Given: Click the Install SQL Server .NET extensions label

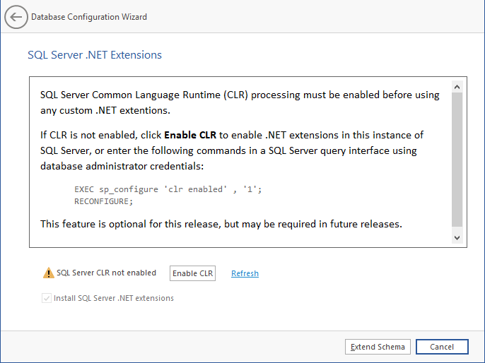Looking at the screenshot, I should [x=114, y=298].
